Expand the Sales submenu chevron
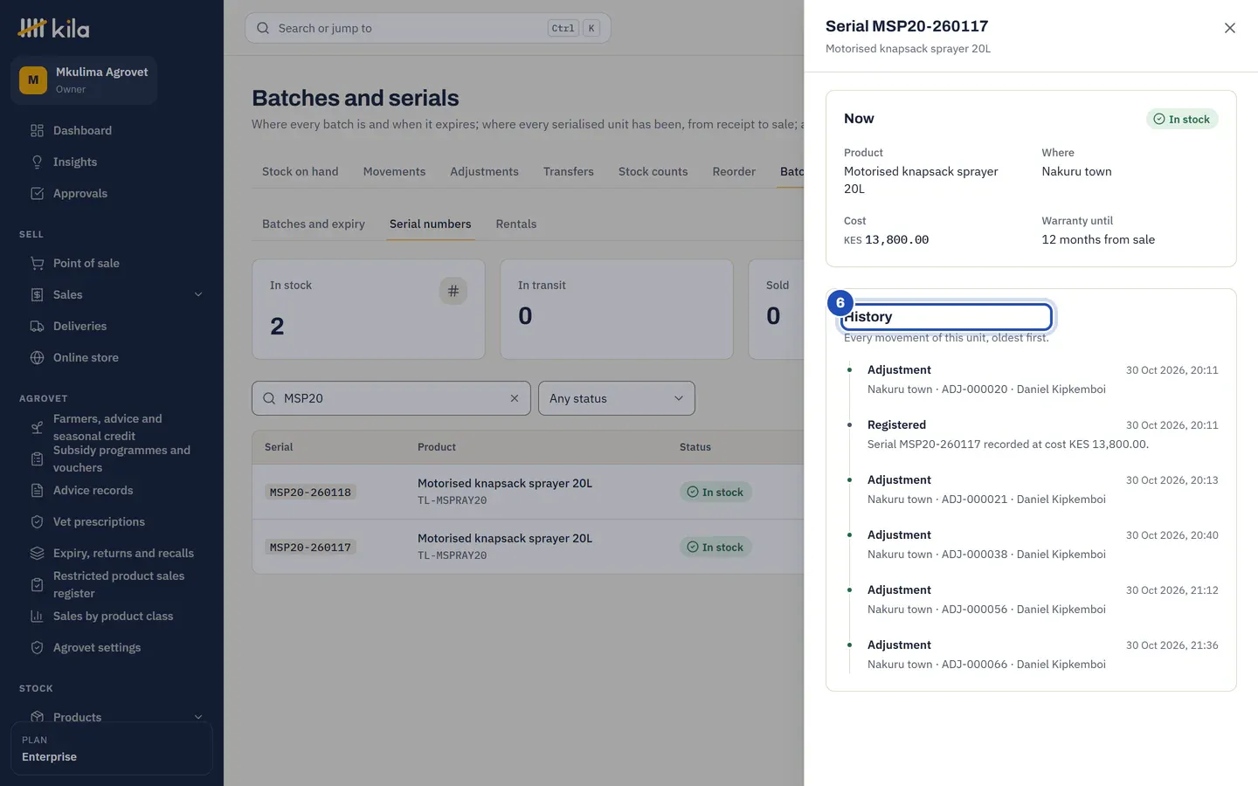 [x=198, y=295]
